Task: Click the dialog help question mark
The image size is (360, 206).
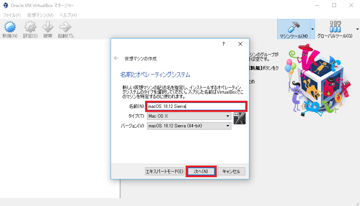Action: click(x=223, y=44)
